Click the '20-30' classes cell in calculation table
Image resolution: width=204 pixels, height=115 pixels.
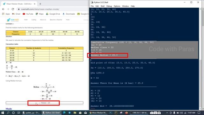click(x=12, y=55)
